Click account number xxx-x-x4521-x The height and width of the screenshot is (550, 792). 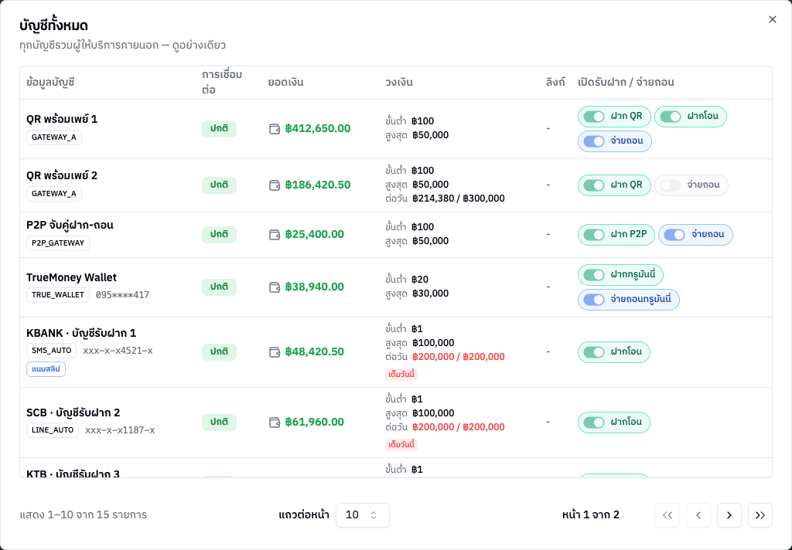118,351
